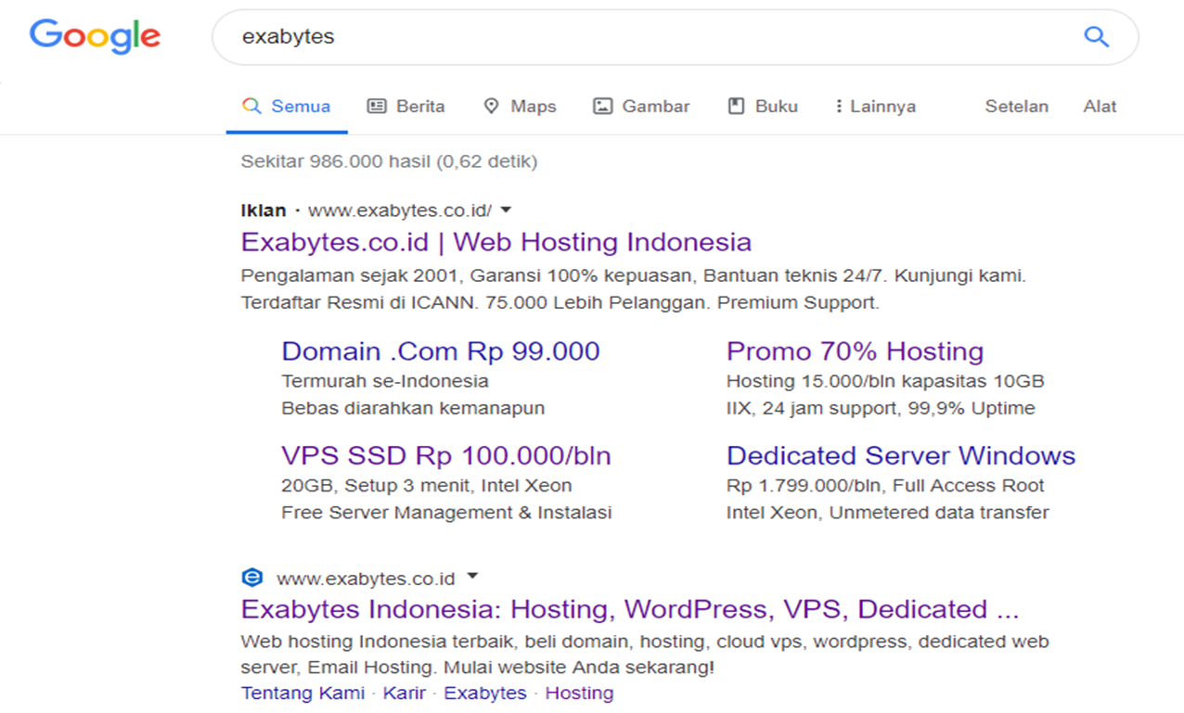Open the Promo 70% Hosting sitelink
The width and height of the screenshot is (1184, 713).
pyautogui.click(x=855, y=351)
